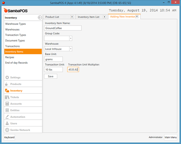181x144 pixels.
Task: Open the Products section
Action: point(23,84)
